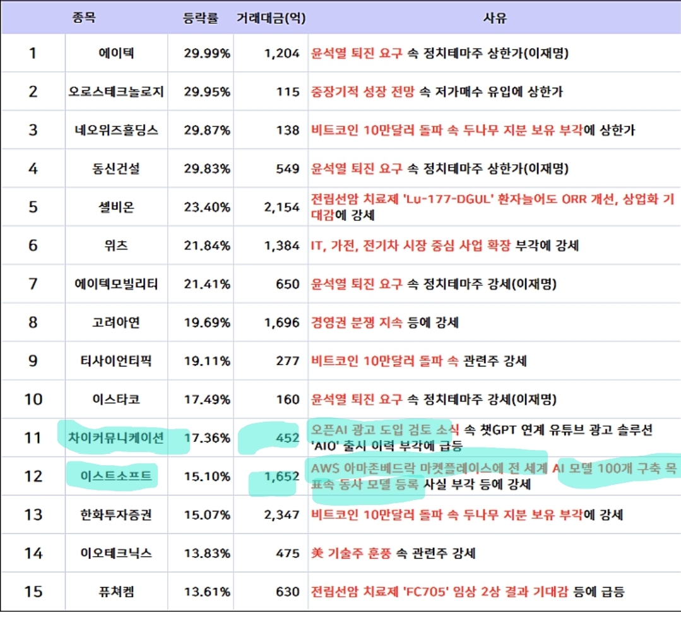Image resolution: width=681 pixels, height=618 pixels.
Task: Click the 29.99% change rate value
Action: pos(207,54)
